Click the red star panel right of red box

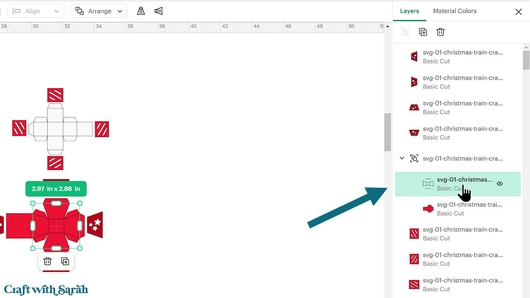click(95, 225)
